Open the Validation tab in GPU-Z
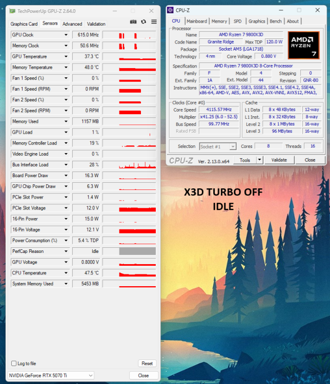Screen dimensions: 330x384 [96, 24]
